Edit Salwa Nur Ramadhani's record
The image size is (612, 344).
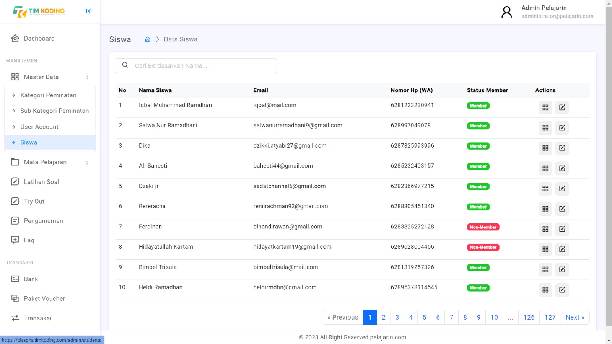click(x=562, y=128)
